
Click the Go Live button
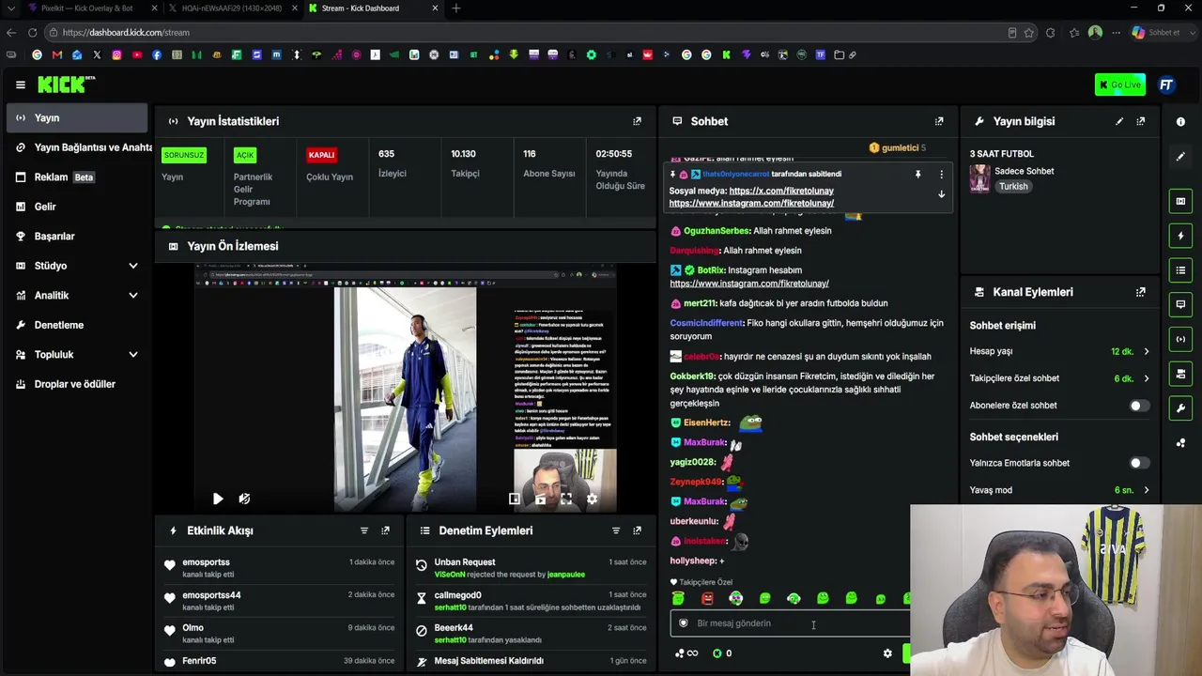pyautogui.click(x=1119, y=84)
